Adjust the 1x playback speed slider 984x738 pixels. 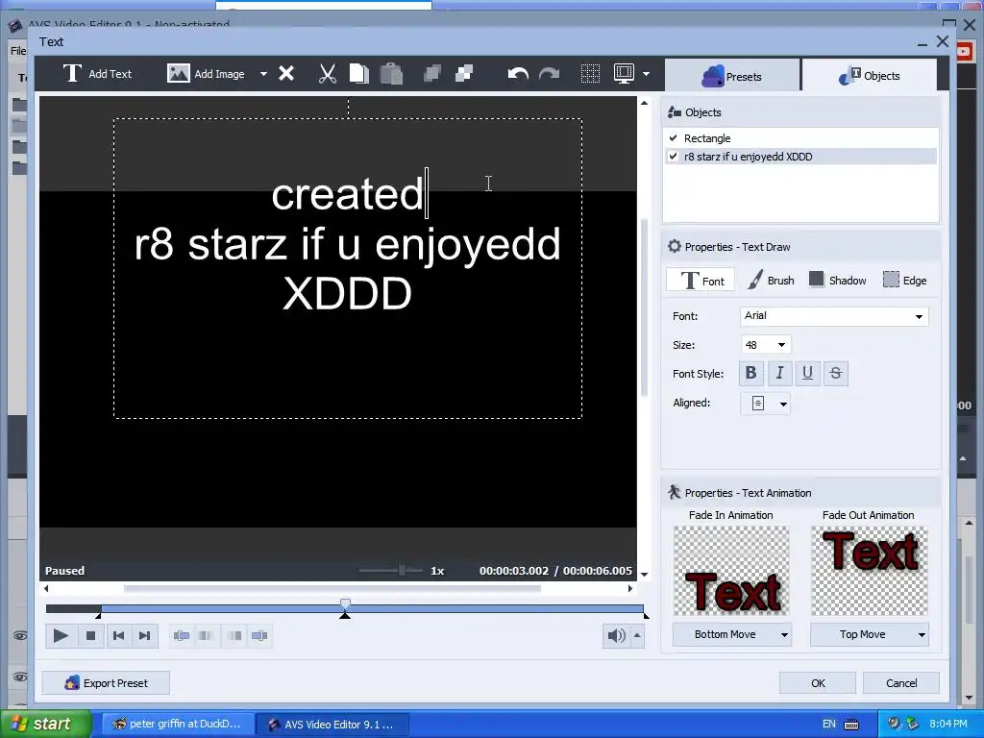point(402,570)
